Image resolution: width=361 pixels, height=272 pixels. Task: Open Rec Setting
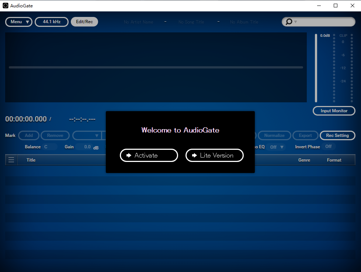coord(337,135)
